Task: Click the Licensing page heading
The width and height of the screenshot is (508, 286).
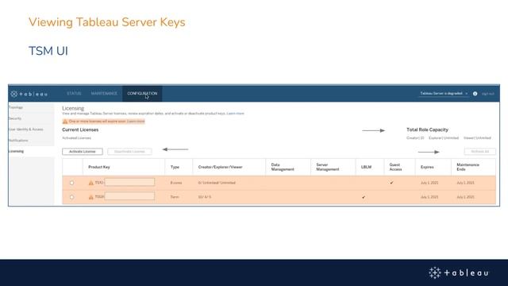Action: pyautogui.click(x=73, y=108)
